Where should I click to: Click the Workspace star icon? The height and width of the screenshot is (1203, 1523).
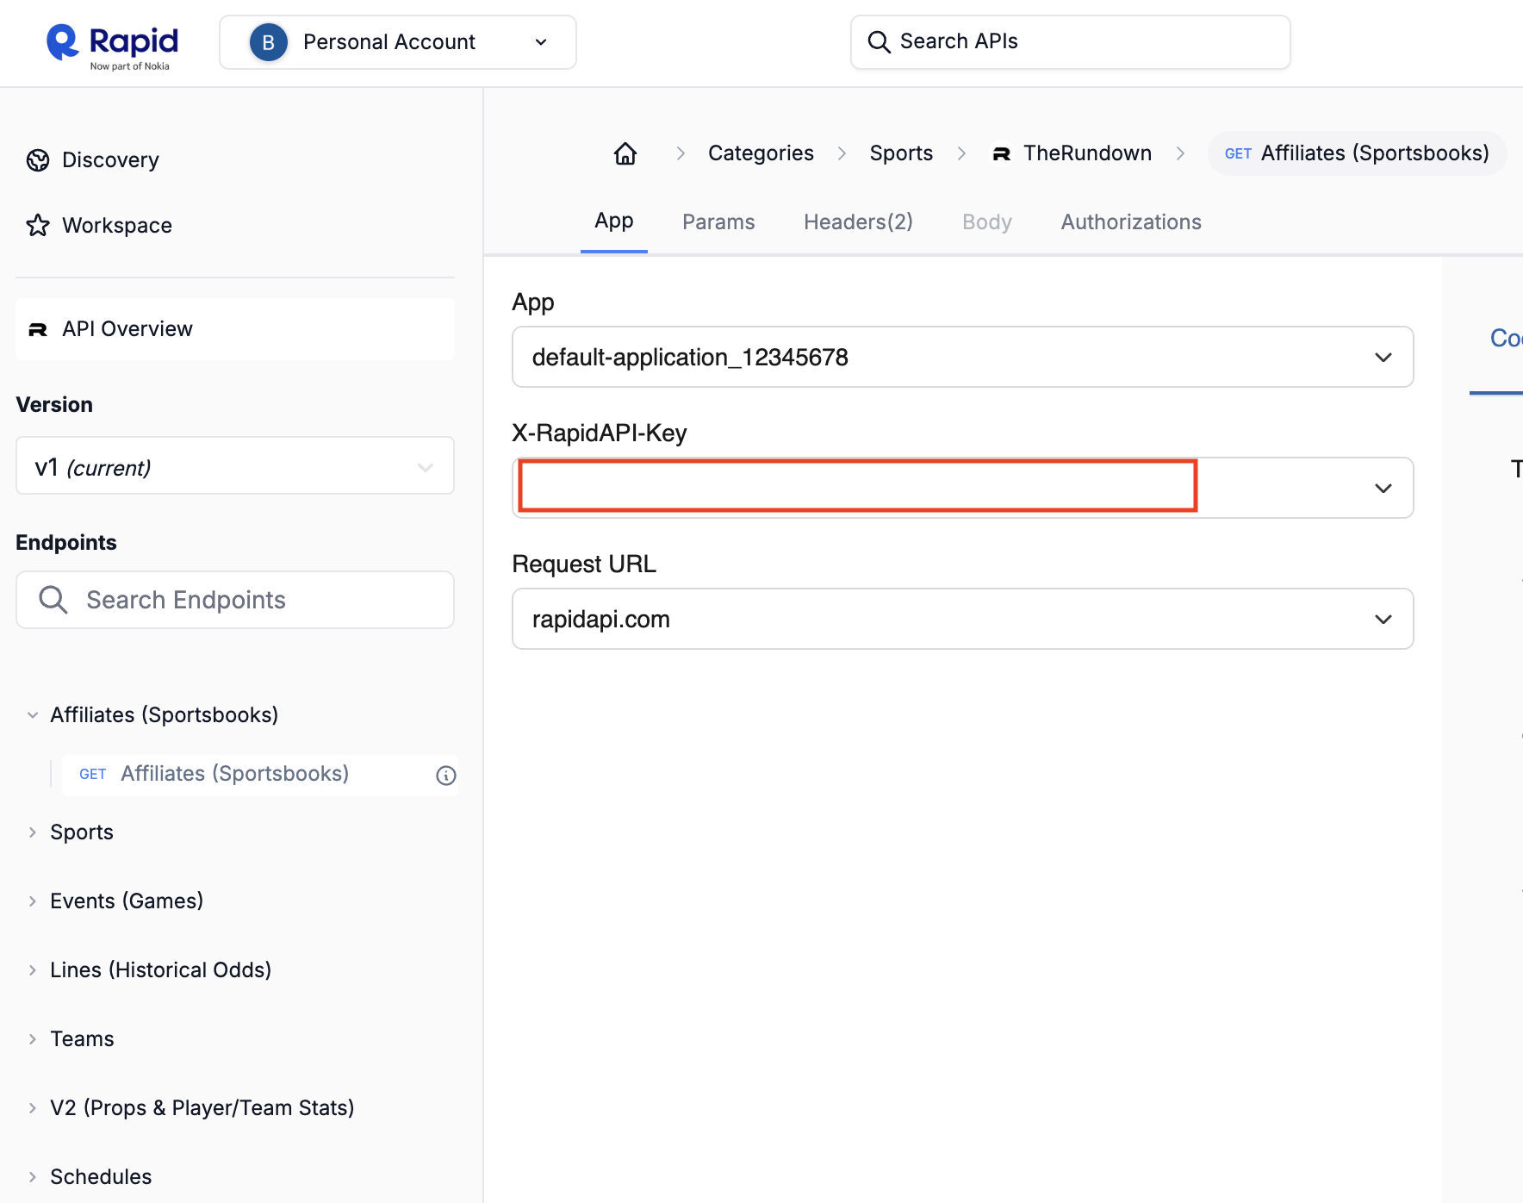pos(38,226)
